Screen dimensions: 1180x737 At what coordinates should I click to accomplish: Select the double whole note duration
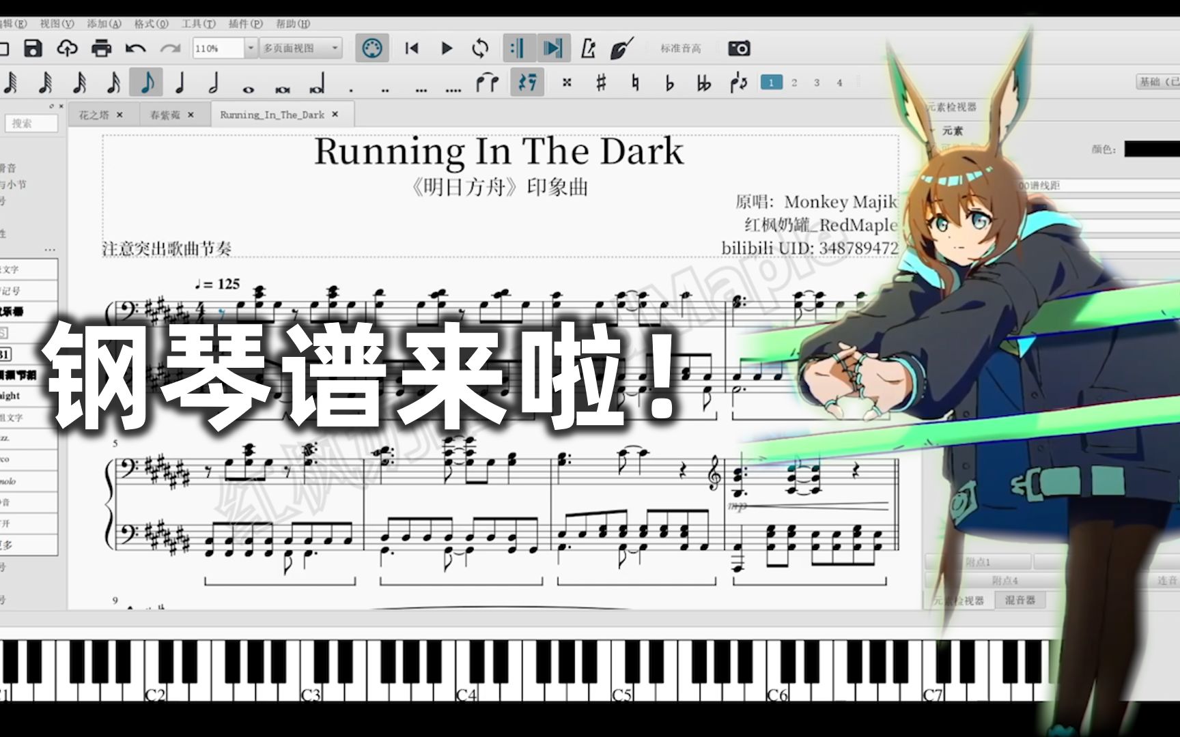tap(282, 89)
